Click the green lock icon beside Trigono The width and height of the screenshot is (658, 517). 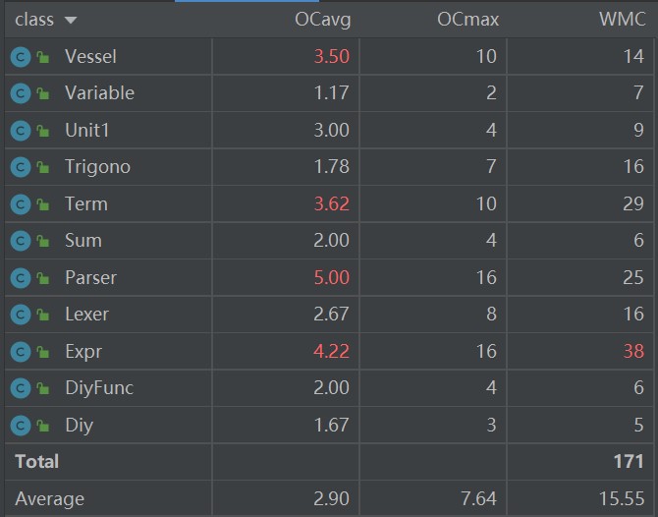43,168
